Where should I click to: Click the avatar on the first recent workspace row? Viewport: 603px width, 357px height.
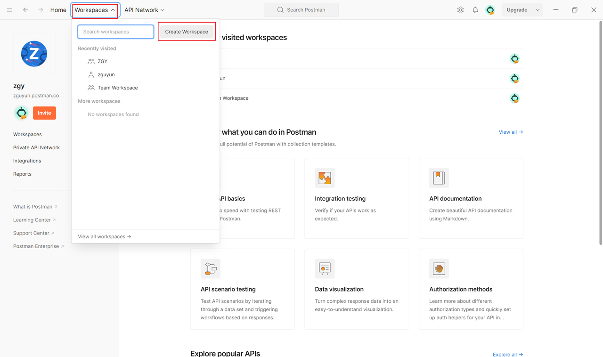pos(514,59)
